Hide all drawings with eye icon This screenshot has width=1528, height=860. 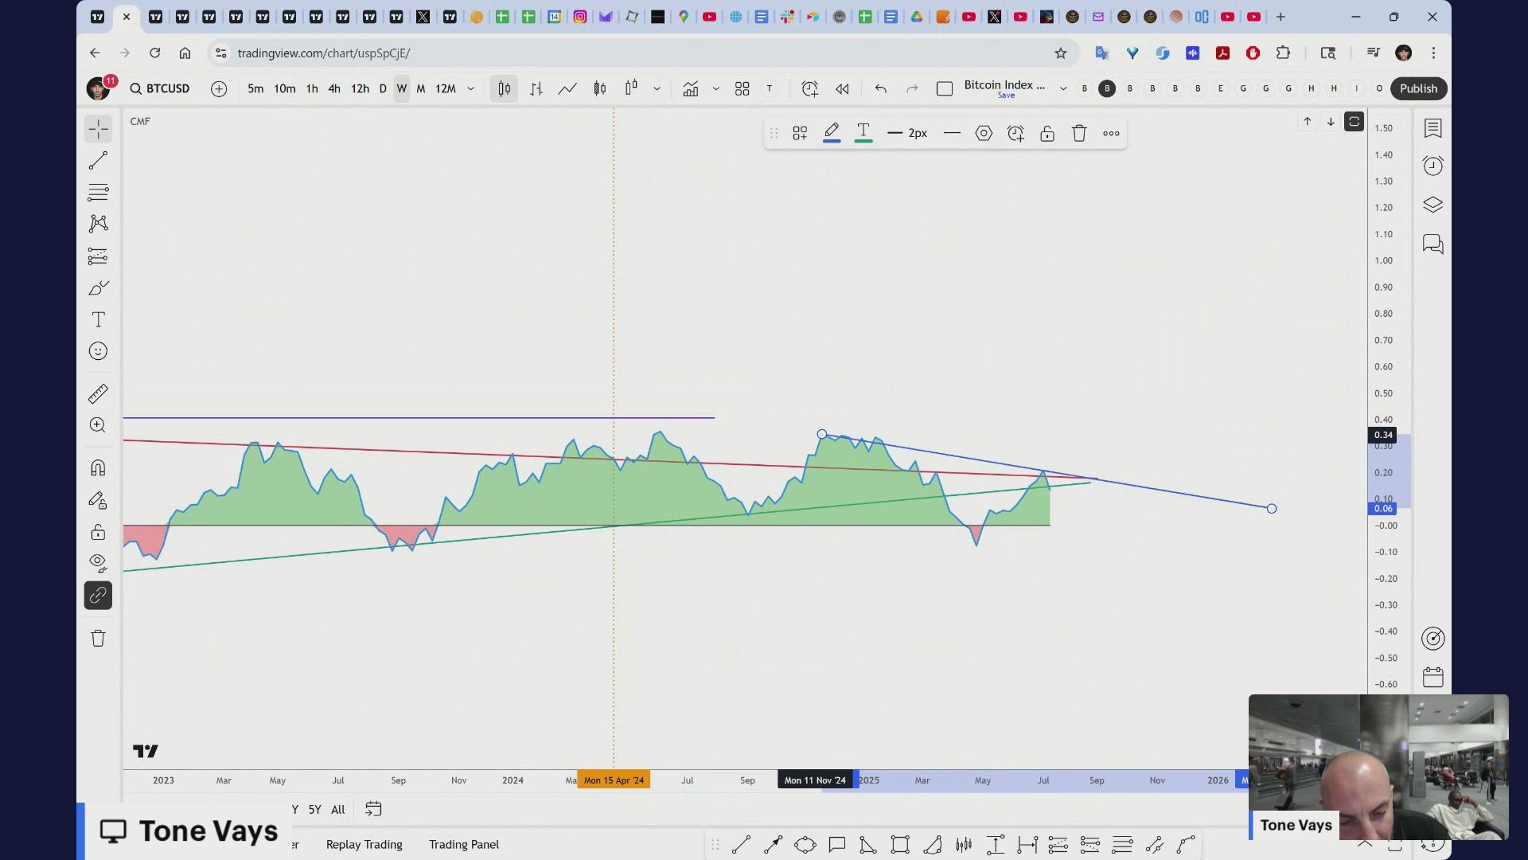click(98, 563)
